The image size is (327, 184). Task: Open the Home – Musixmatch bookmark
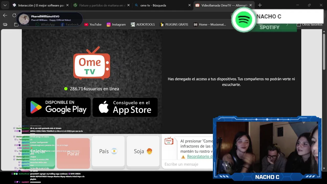(210, 25)
